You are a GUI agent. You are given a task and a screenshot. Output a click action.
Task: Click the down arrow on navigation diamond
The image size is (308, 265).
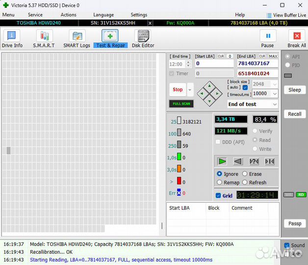(209, 102)
